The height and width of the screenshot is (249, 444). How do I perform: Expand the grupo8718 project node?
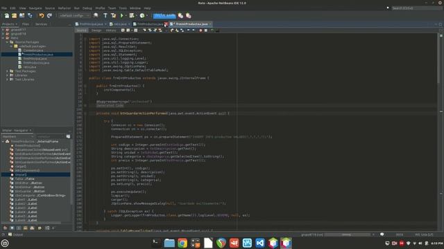[x=3, y=34]
